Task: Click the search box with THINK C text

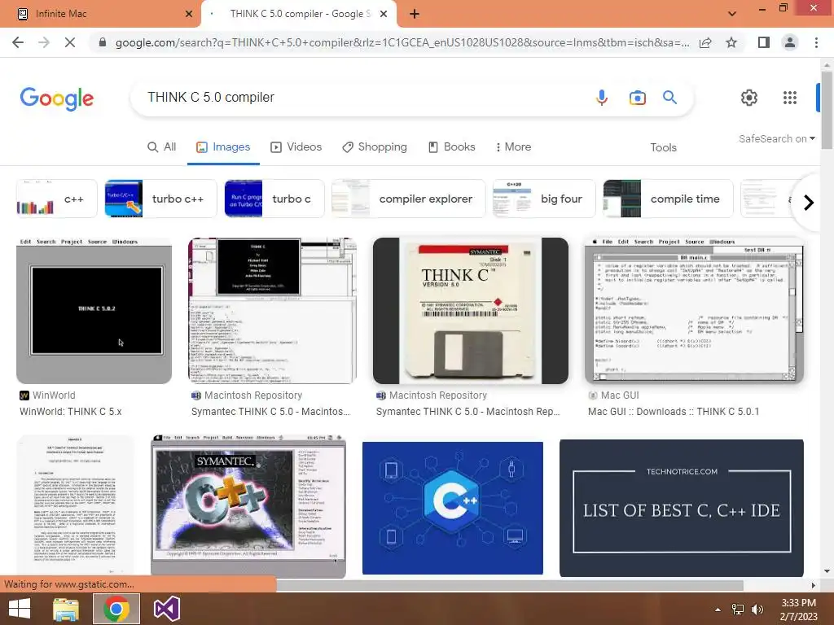Action: [x=362, y=98]
